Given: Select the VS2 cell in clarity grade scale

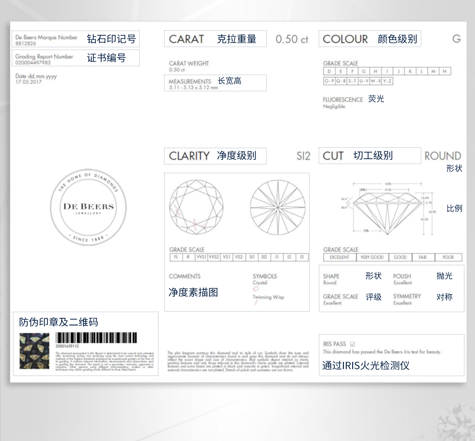Looking at the screenshot, I should pyautogui.click(x=239, y=257).
